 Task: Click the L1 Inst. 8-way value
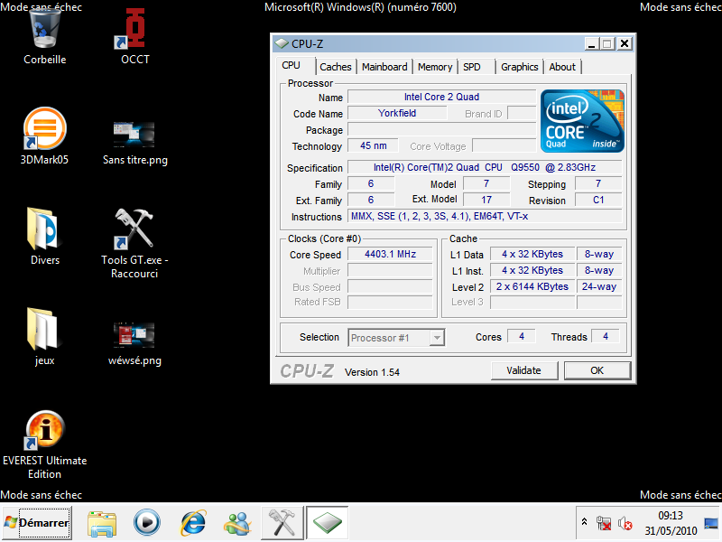[x=599, y=270]
